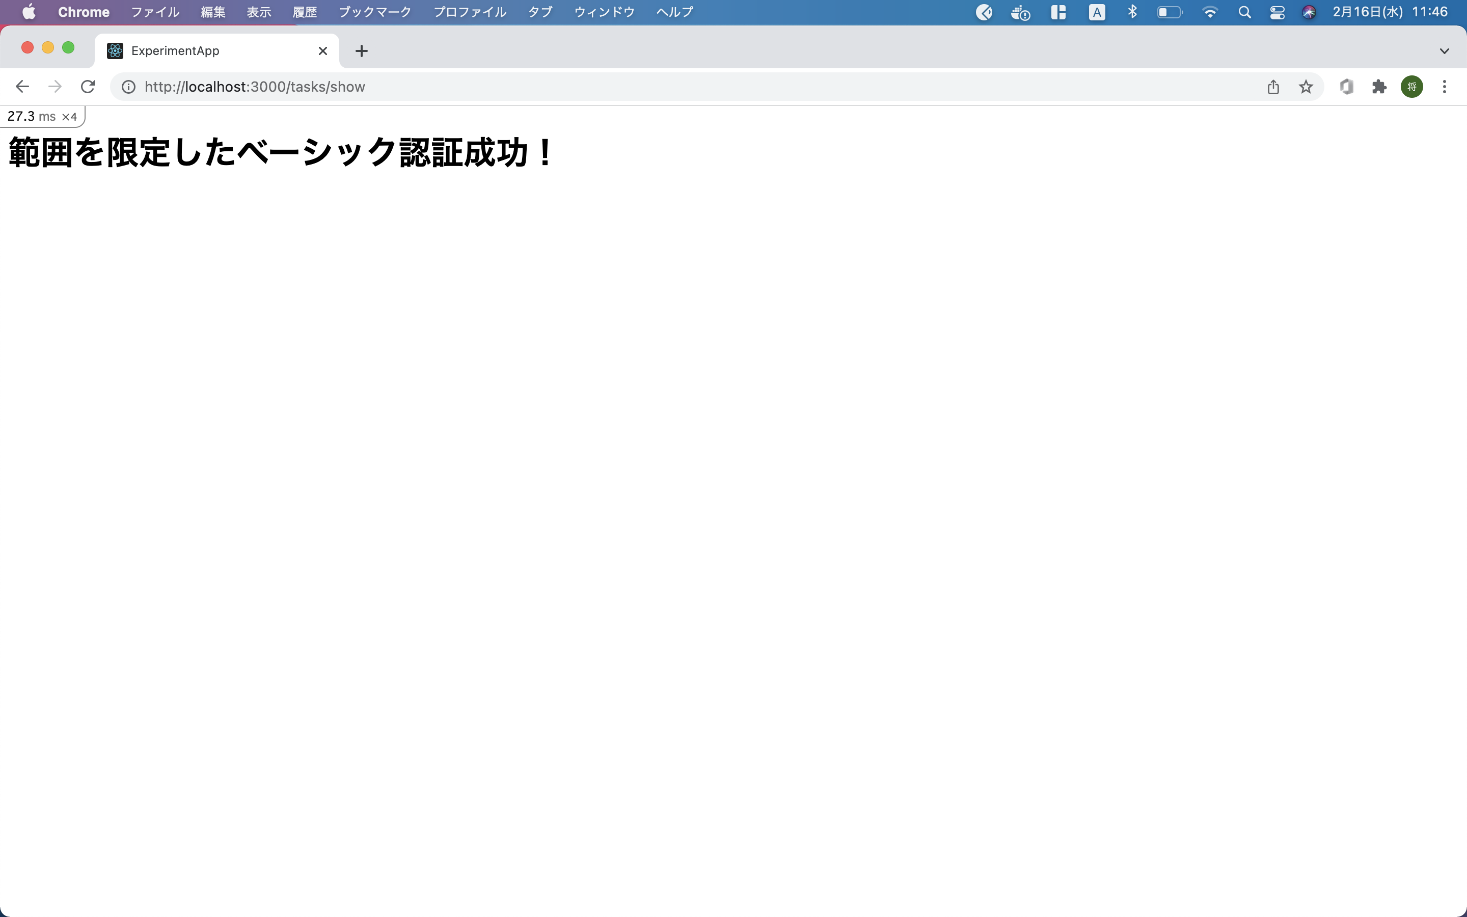Open the Microsoft Office browser extension
Image resolution: width=1467 pixels, height=917 pixels.
pos(1346,87)
